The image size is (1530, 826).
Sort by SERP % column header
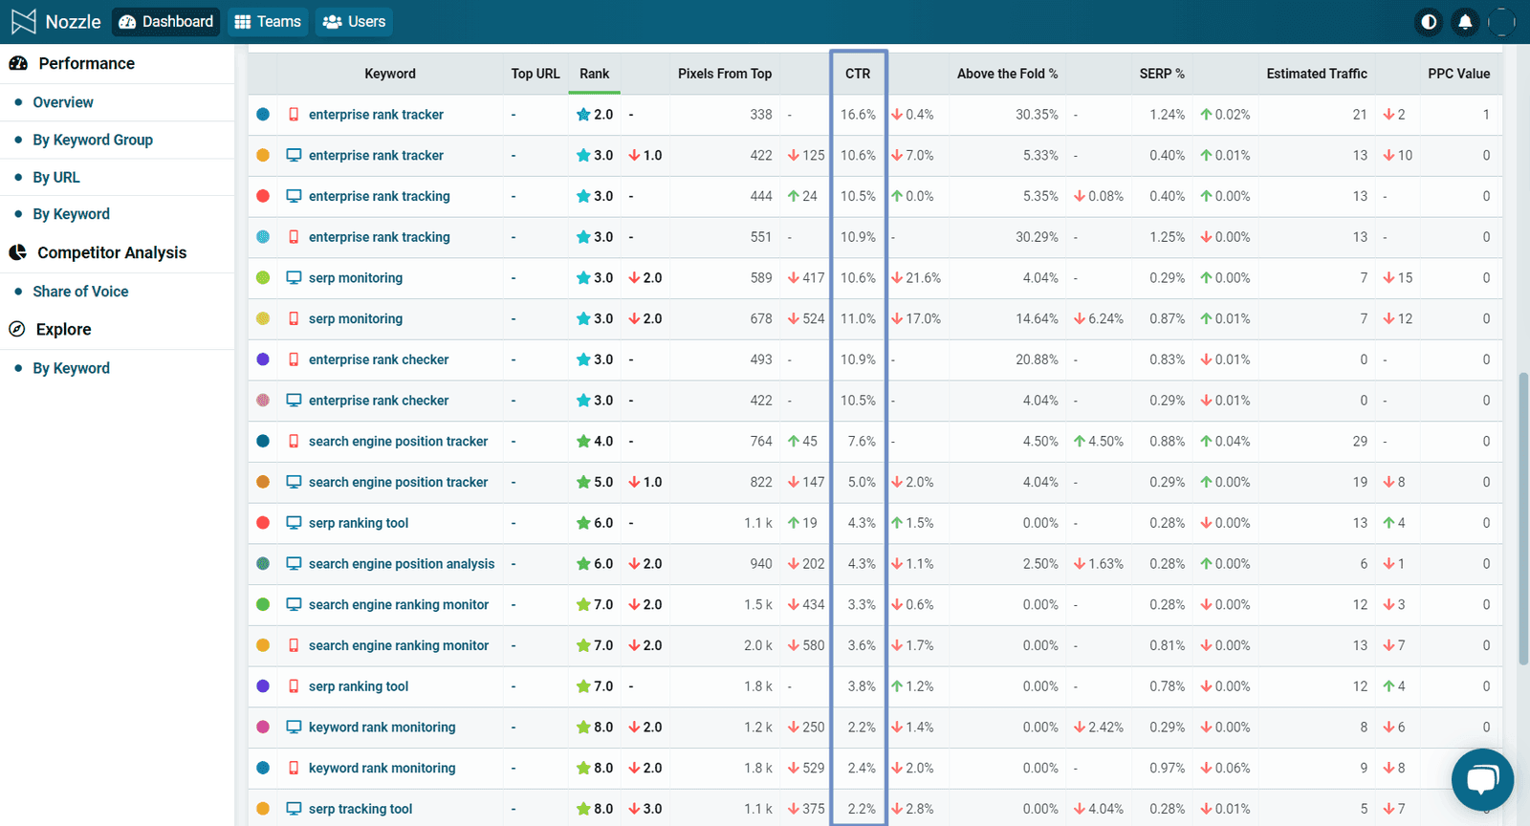(x=1162, y=74)
